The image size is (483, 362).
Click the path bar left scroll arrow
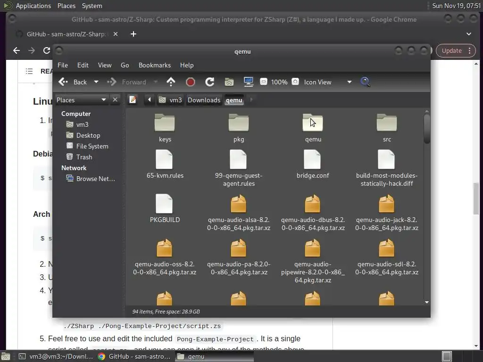[150, 100]
